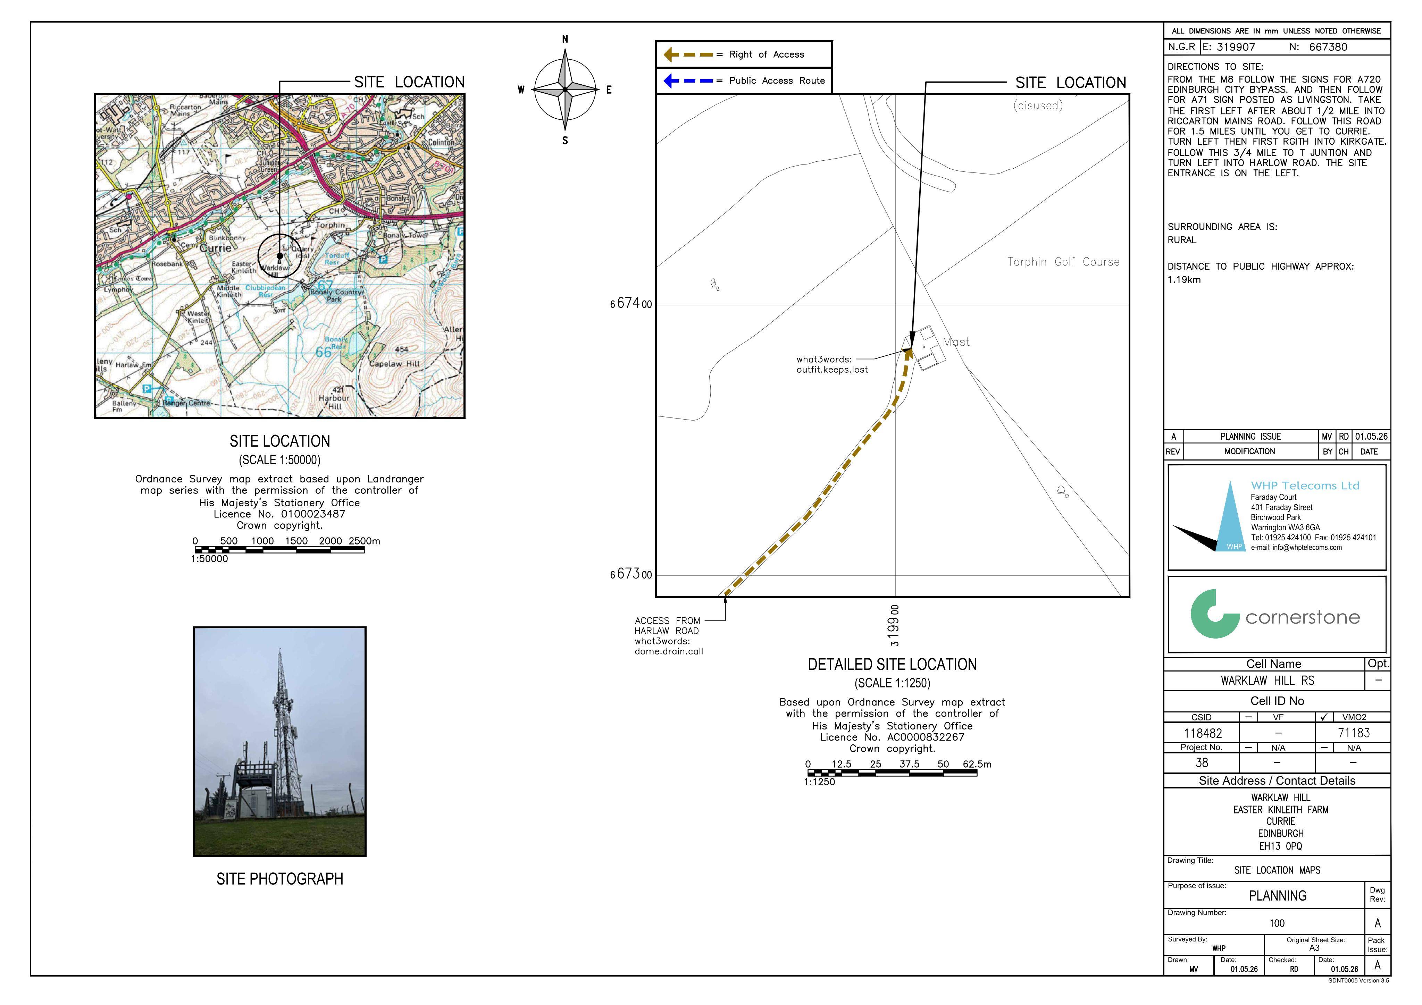Open the 1:50000 Ordnance Survey map extract
This screenshot has height=1005, width=1422.
pos(279,256)
